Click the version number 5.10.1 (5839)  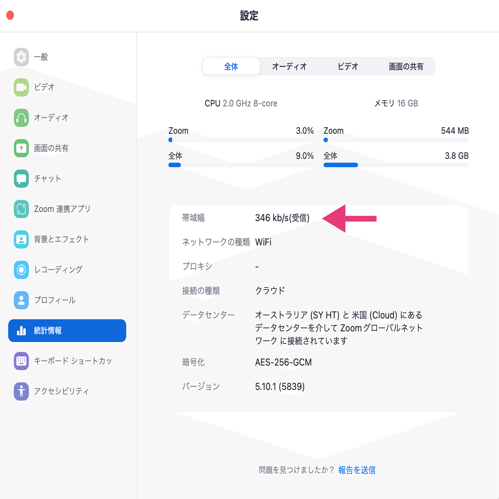280,387
